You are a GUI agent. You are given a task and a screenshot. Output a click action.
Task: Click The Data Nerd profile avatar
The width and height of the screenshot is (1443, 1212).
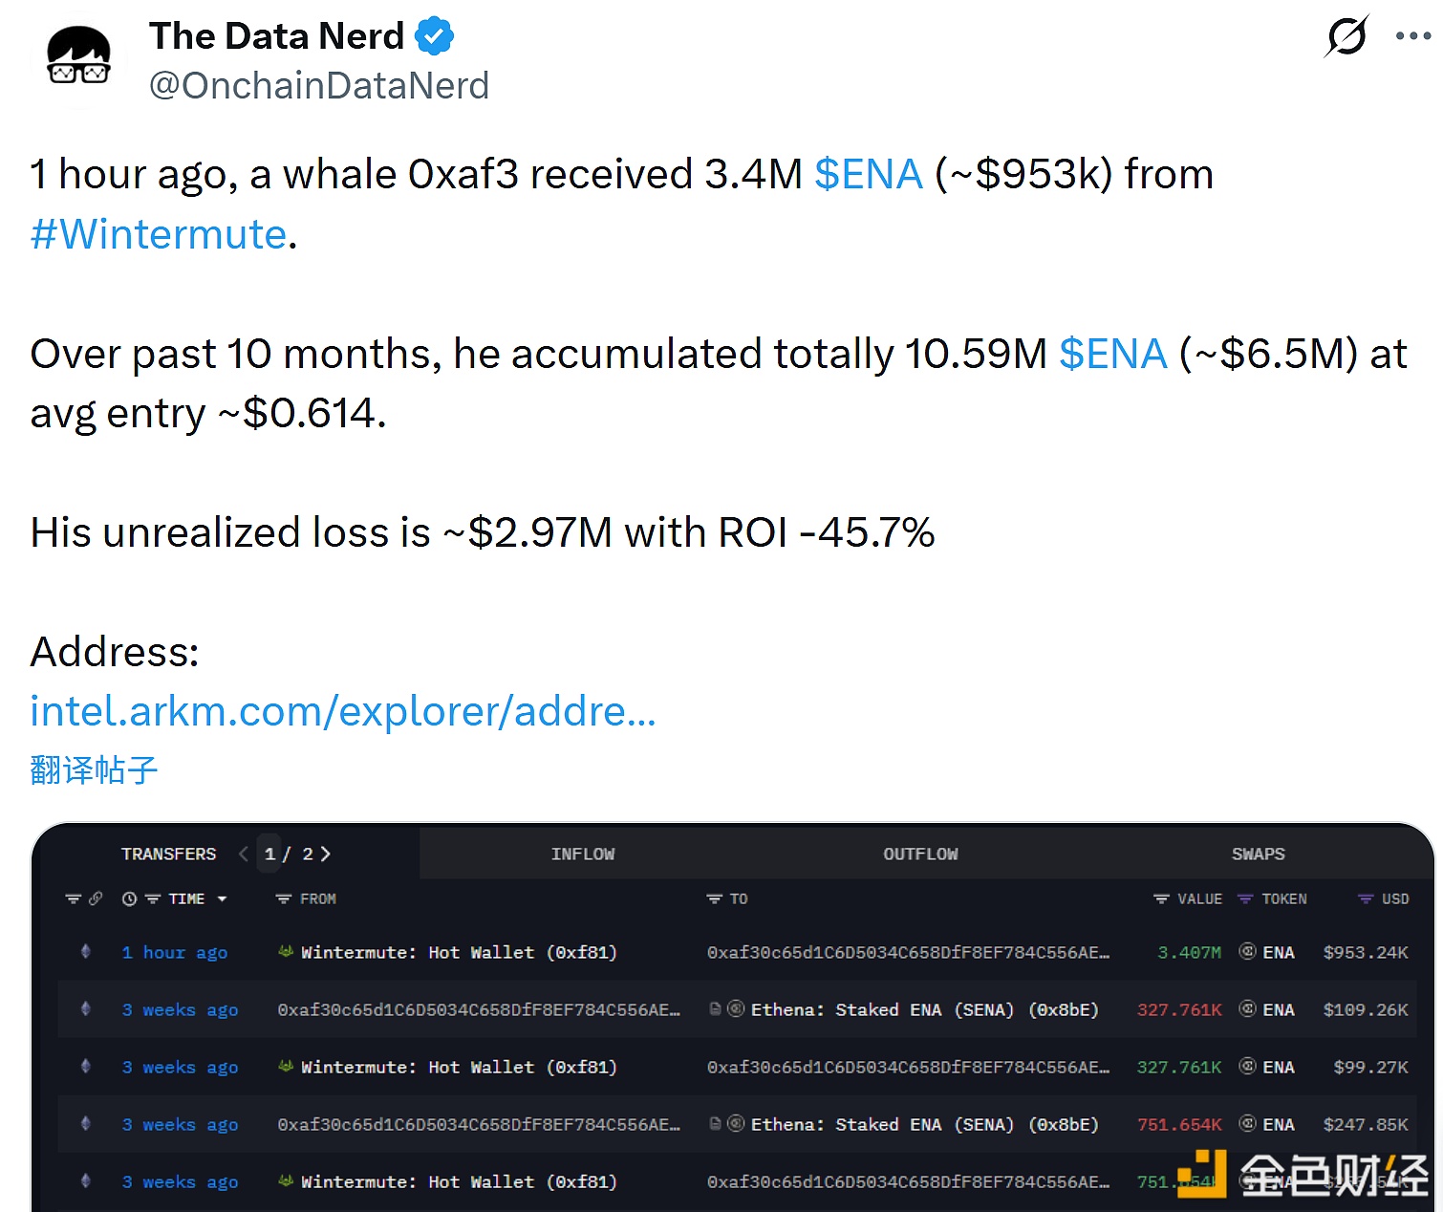[78, 59]
